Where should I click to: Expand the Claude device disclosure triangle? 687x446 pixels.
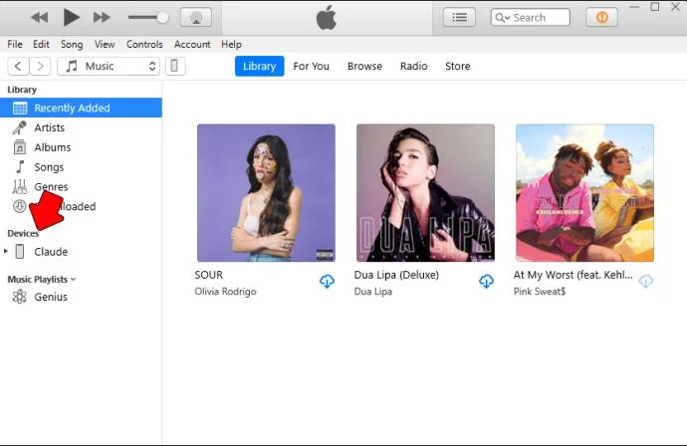6,252
